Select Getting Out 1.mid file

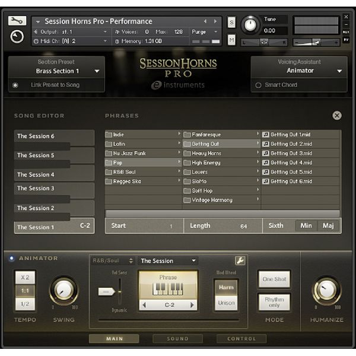(301, 135)
